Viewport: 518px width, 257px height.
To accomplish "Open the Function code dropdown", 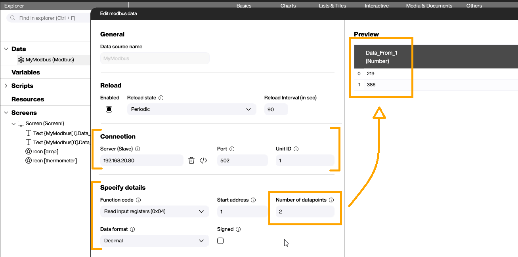I will [155, 211].
